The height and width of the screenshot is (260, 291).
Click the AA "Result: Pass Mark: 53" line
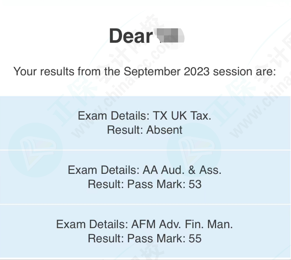click(145, 184)
